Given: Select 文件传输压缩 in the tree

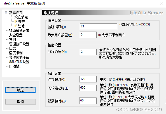Looking at the screenshot, I should pyautogui.click(x=19, y=57).
